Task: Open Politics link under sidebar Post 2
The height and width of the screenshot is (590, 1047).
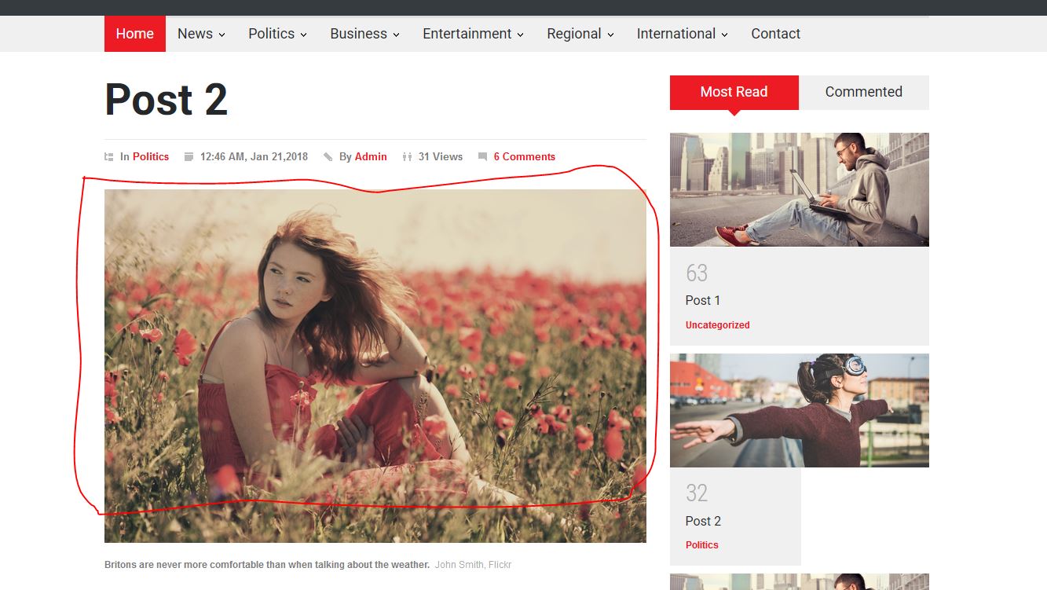Action: coord(702,545)
